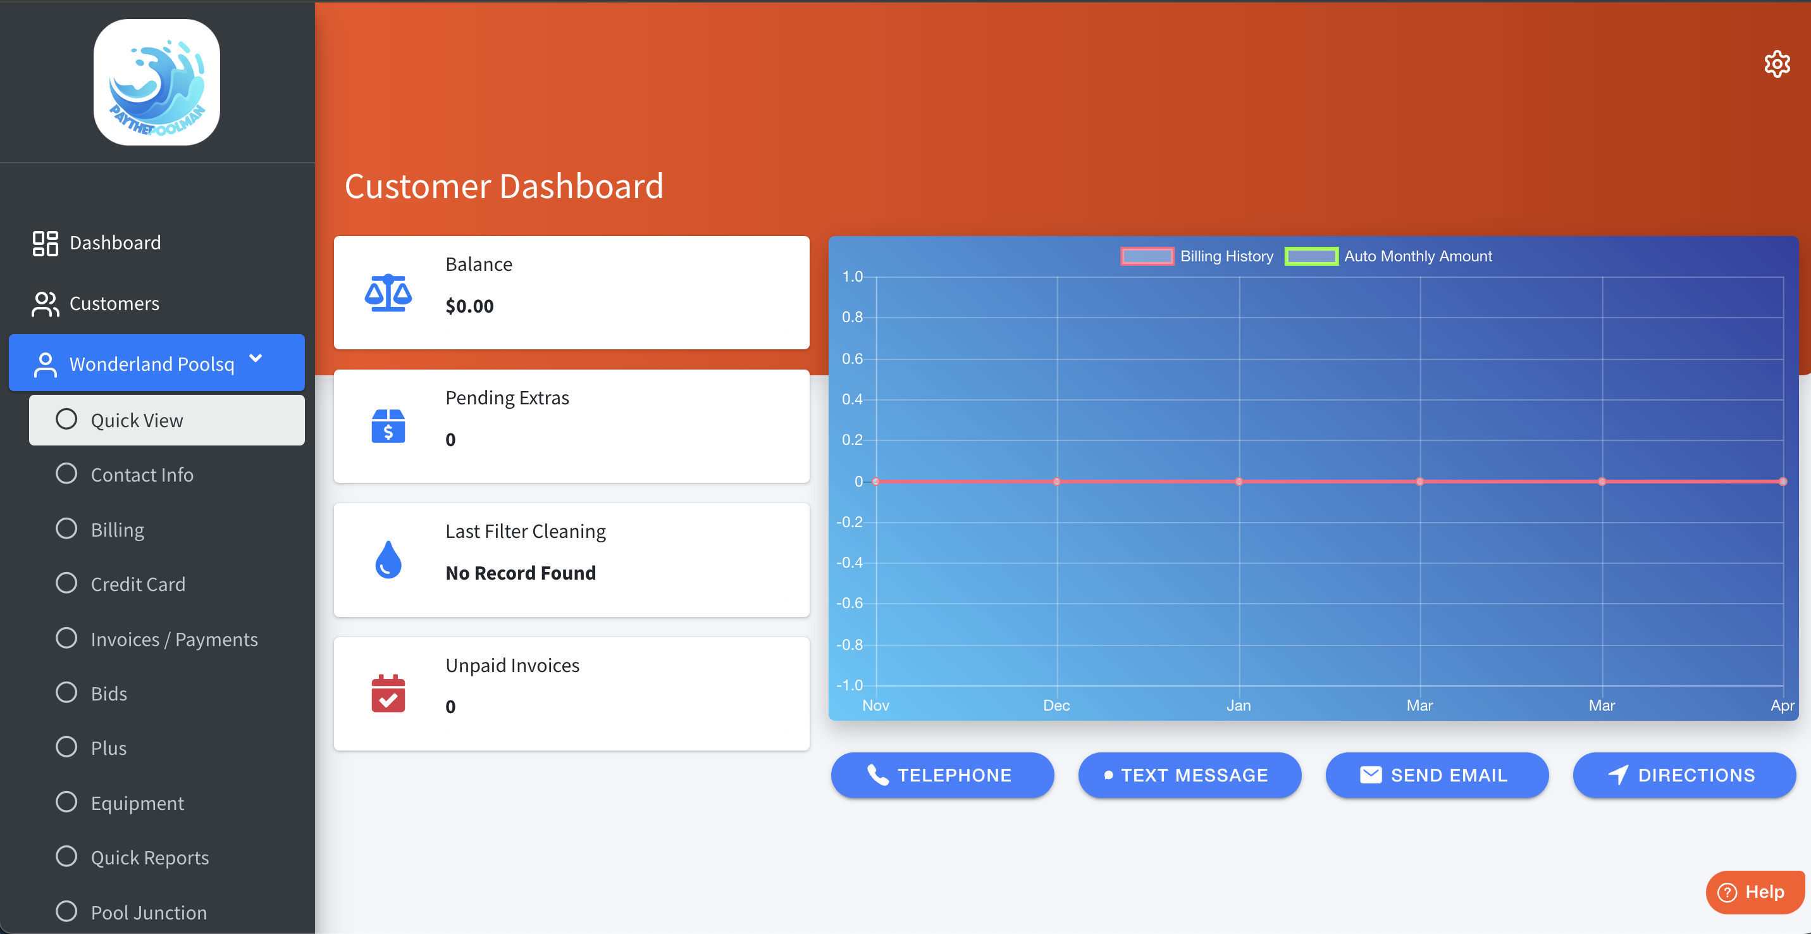This screenshot has height=934, width=1811.
Task: Click the Last Filter Cleaning droplet icon
Action: (388, 560)
